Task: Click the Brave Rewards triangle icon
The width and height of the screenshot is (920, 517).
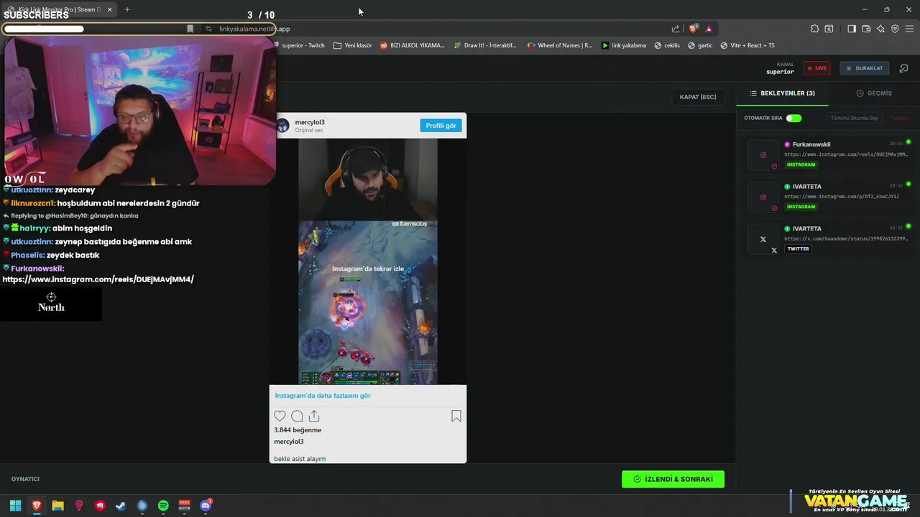Action: 709,29
